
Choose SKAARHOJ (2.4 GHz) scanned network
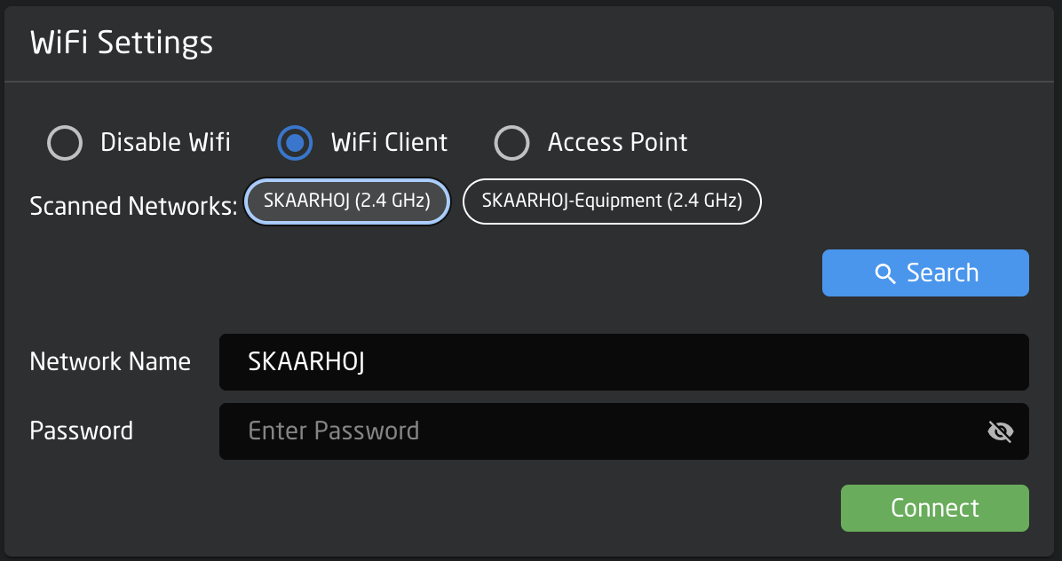(x=347, y=201)
